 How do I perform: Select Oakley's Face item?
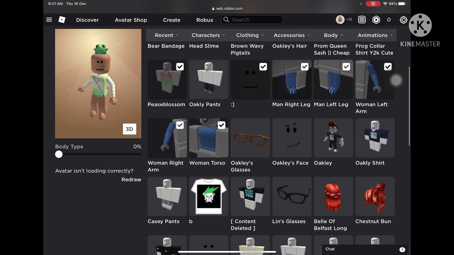[x=292, y=138]
